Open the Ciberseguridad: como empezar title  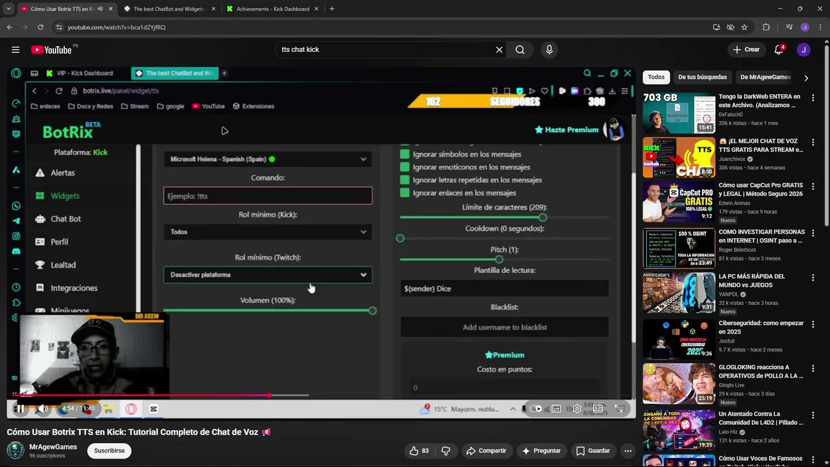pyautogui.click(x=761, y=327)
